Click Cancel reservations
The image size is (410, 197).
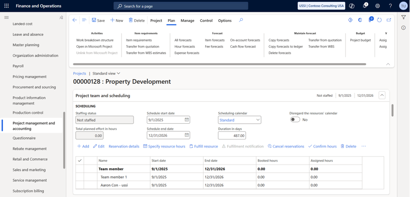click(286, 146)
